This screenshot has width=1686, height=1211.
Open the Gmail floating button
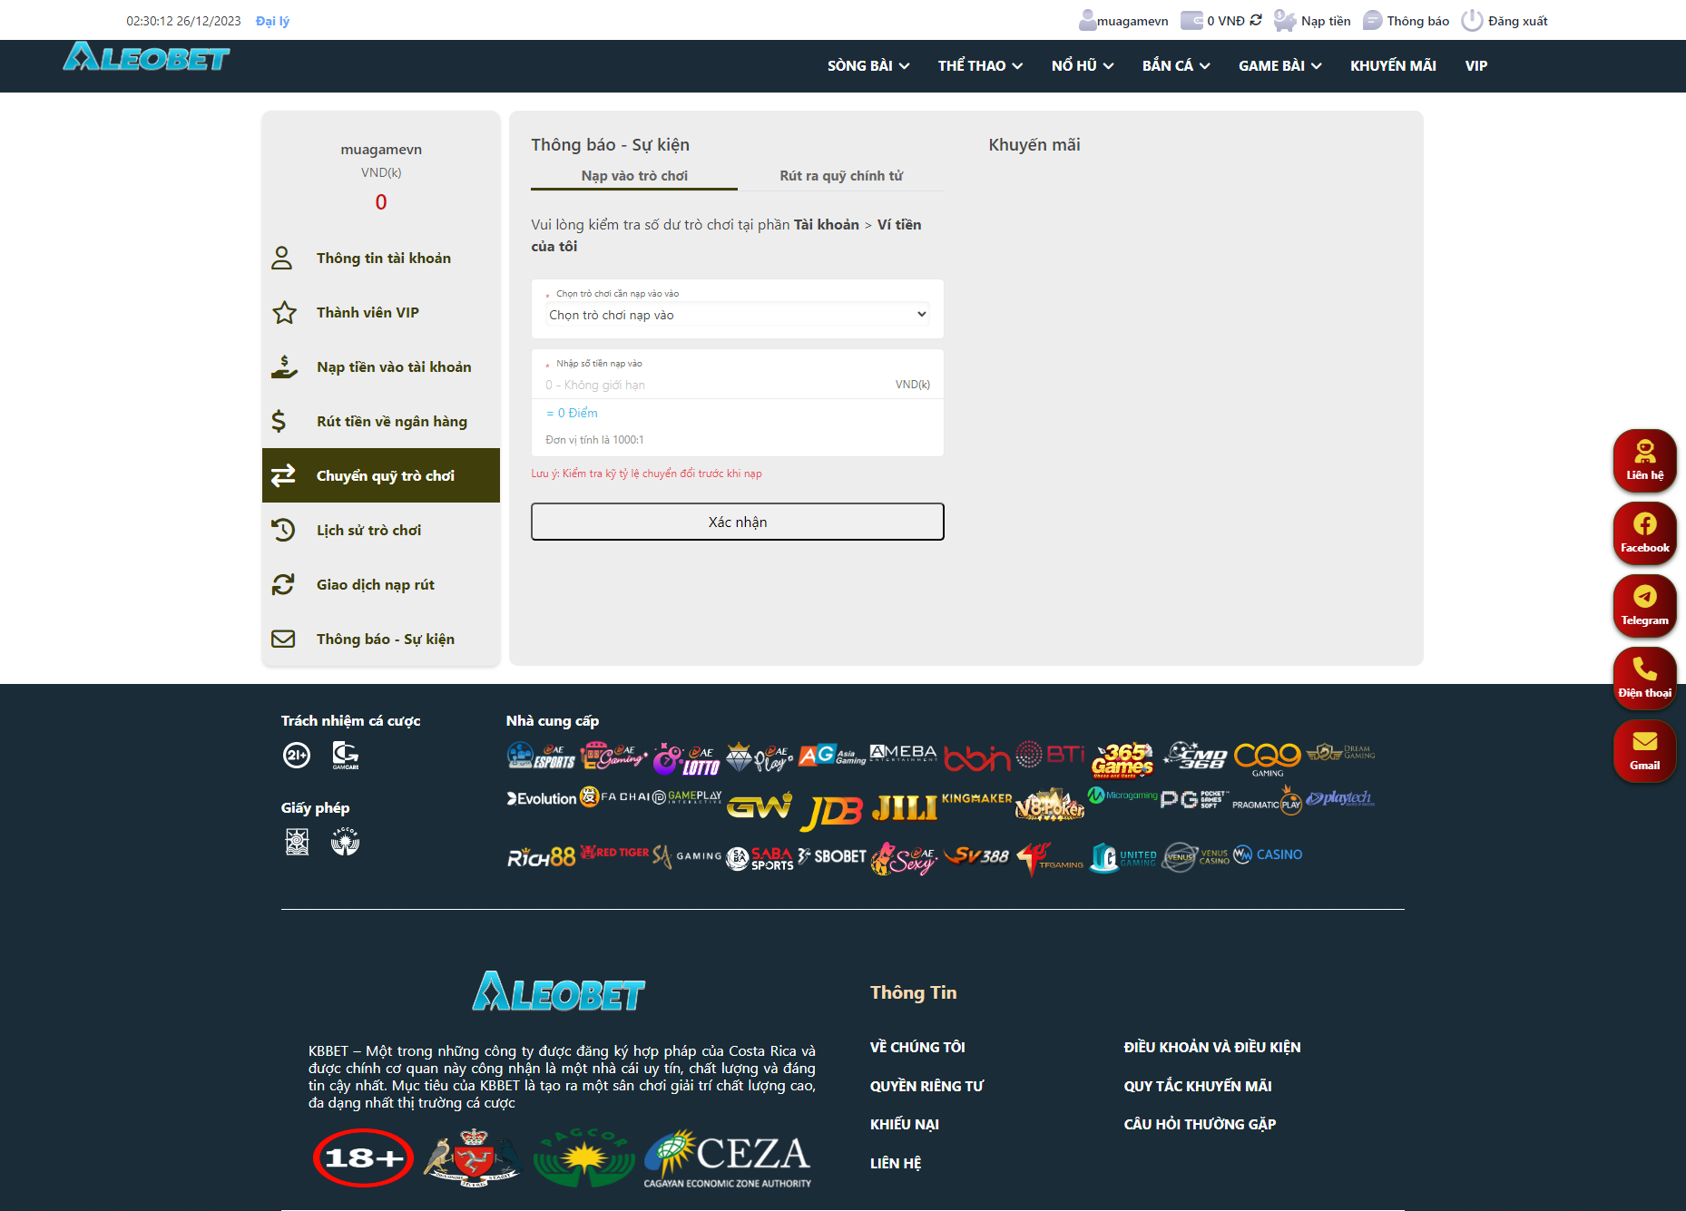(x=1644, y=750)
